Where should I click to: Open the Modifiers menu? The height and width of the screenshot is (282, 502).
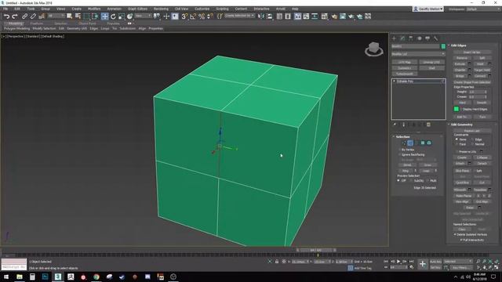[x=94, y=9]
